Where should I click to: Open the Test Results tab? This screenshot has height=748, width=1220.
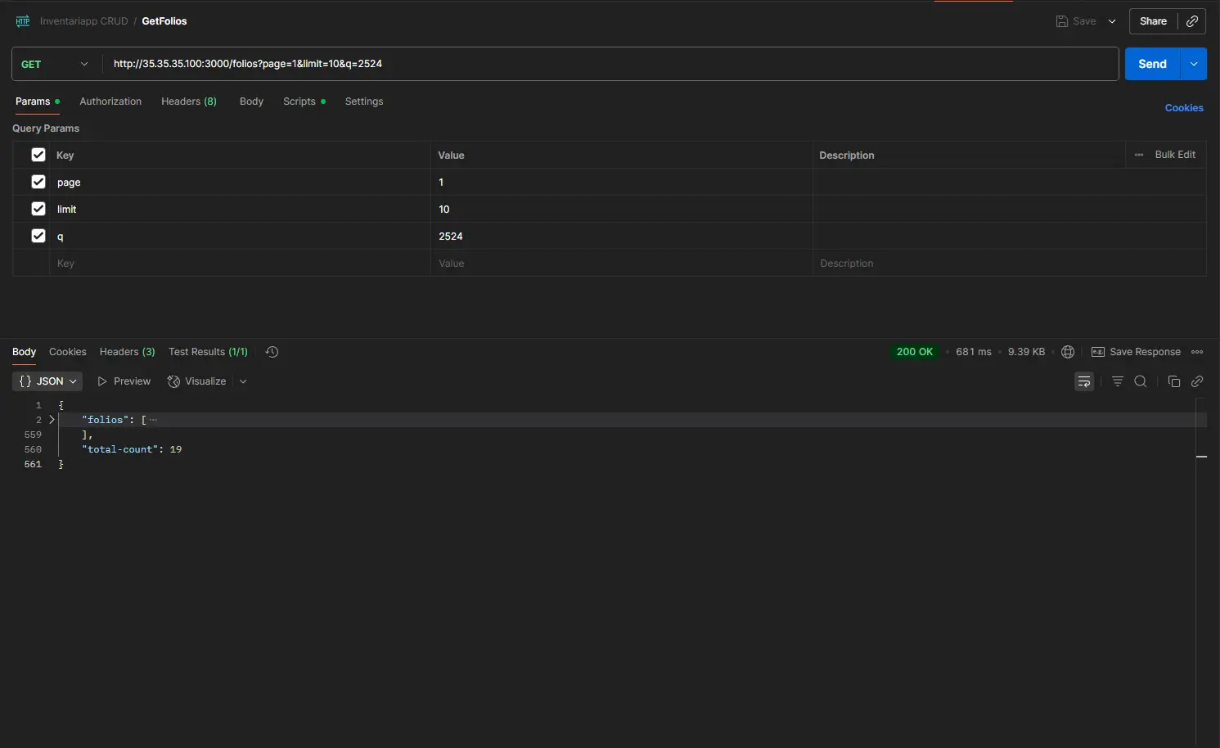pyautogui.click(x=208, y=352)
